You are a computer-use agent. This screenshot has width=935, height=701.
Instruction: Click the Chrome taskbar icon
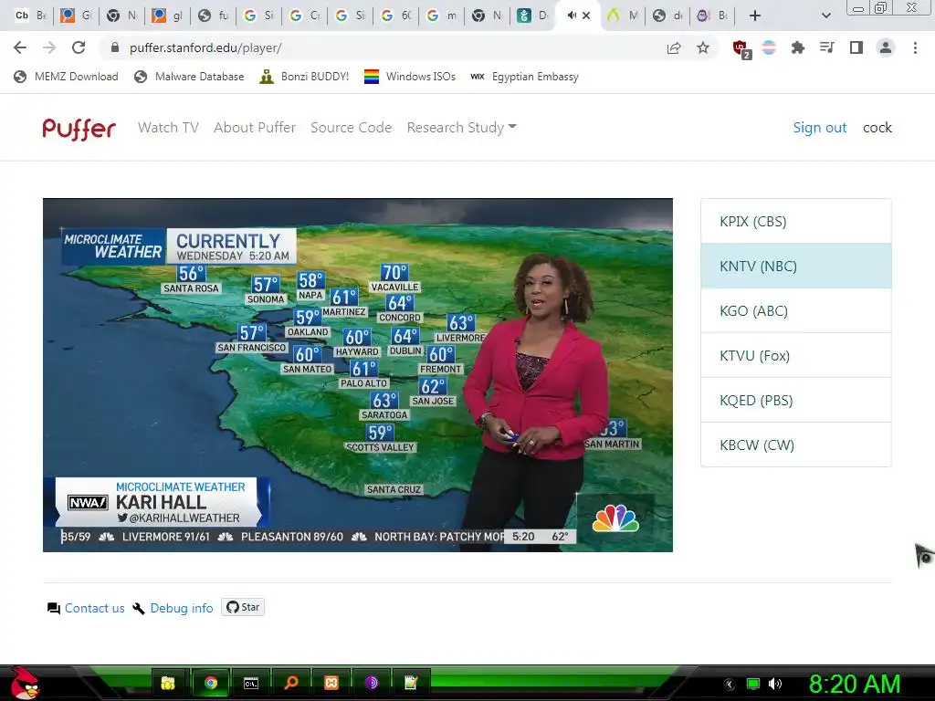click(x=211, y=683)
